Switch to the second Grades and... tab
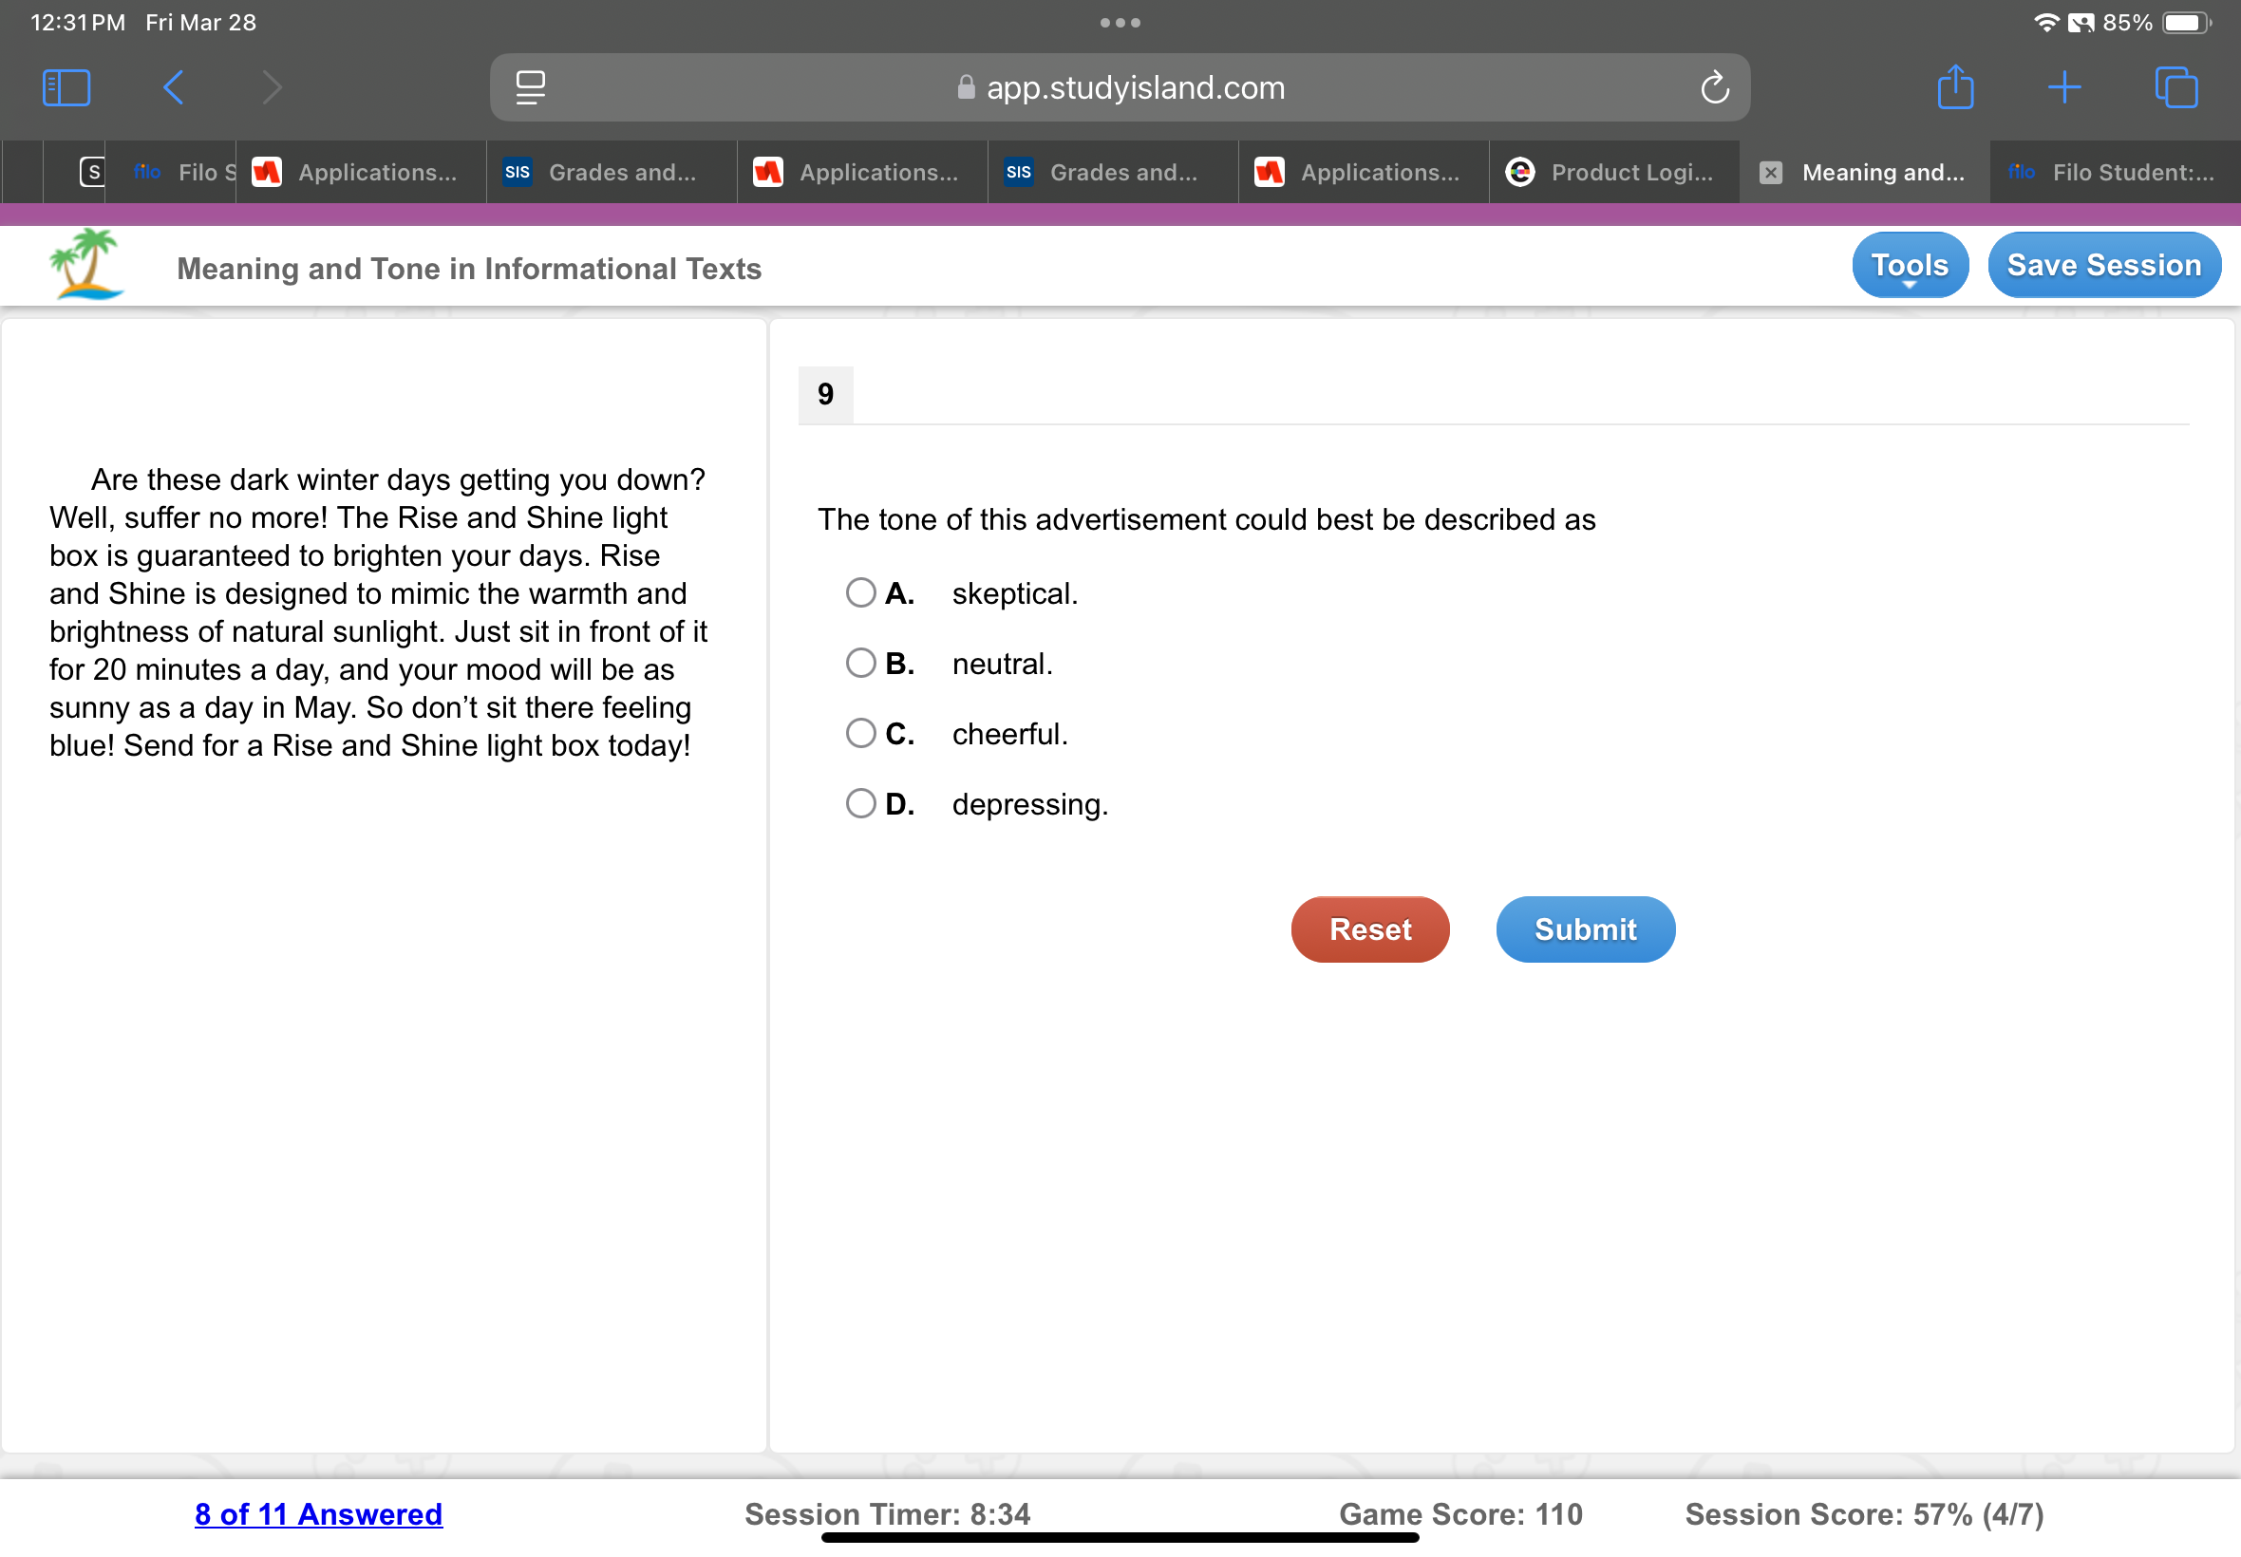The image size is (2241, 1557). tap(1113, 173)
